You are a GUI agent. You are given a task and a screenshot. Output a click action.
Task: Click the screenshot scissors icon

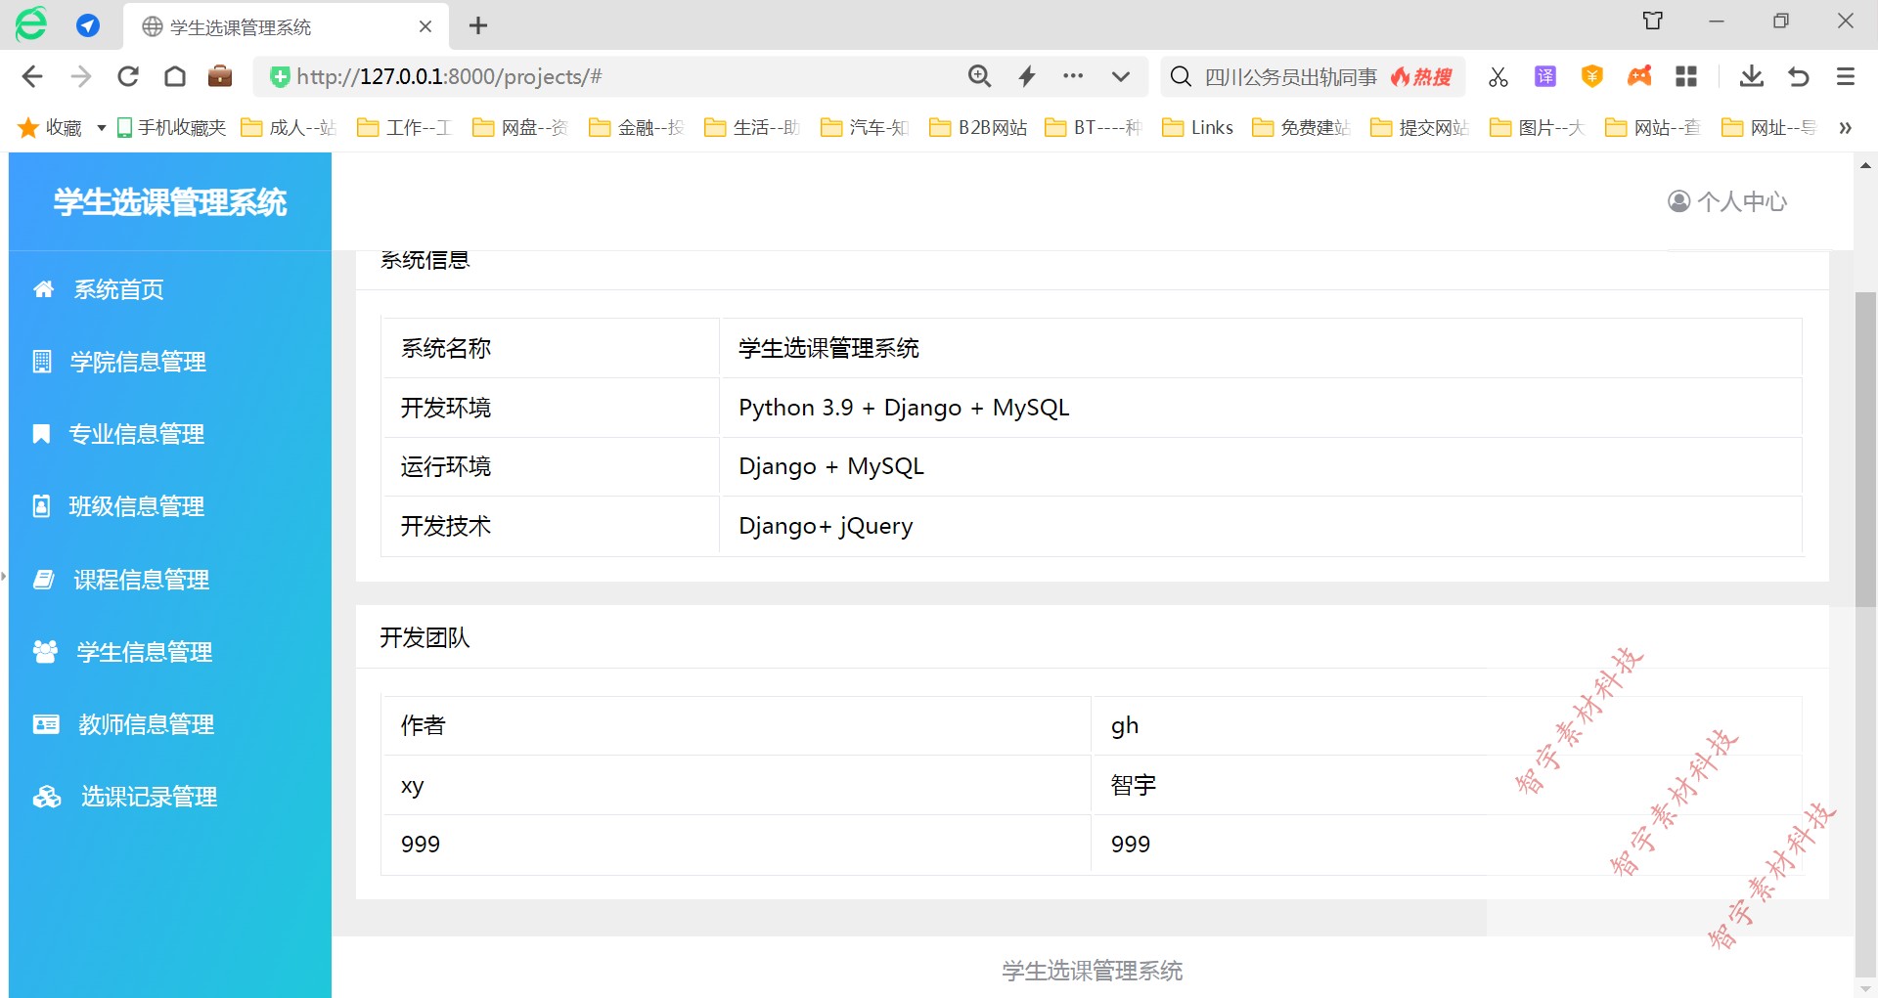(x=1498, y=76)
